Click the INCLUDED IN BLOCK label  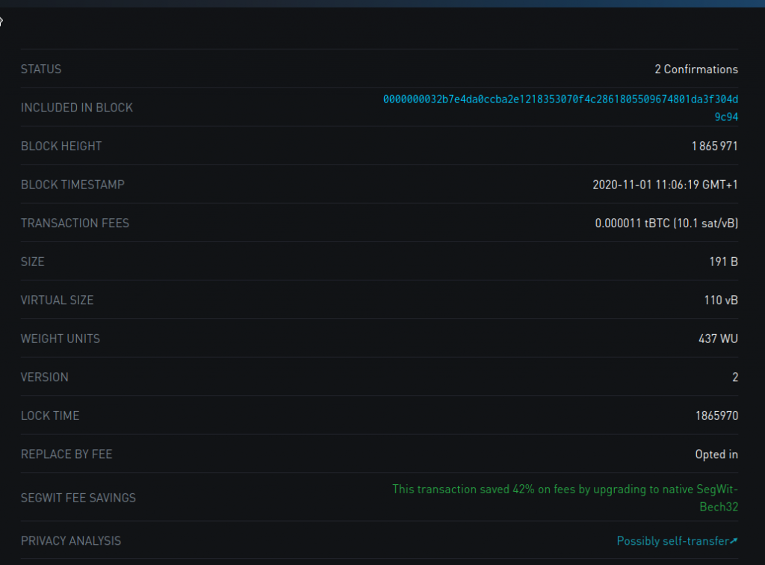pos(77,108)
